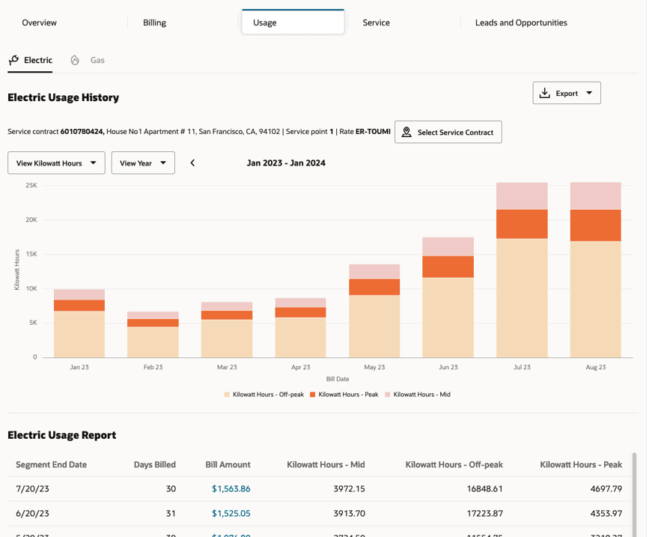Sort by Bill Amount column header
The width and height of the screenshot is (652, 537).
pyautogui.click(x=228, y=464)
